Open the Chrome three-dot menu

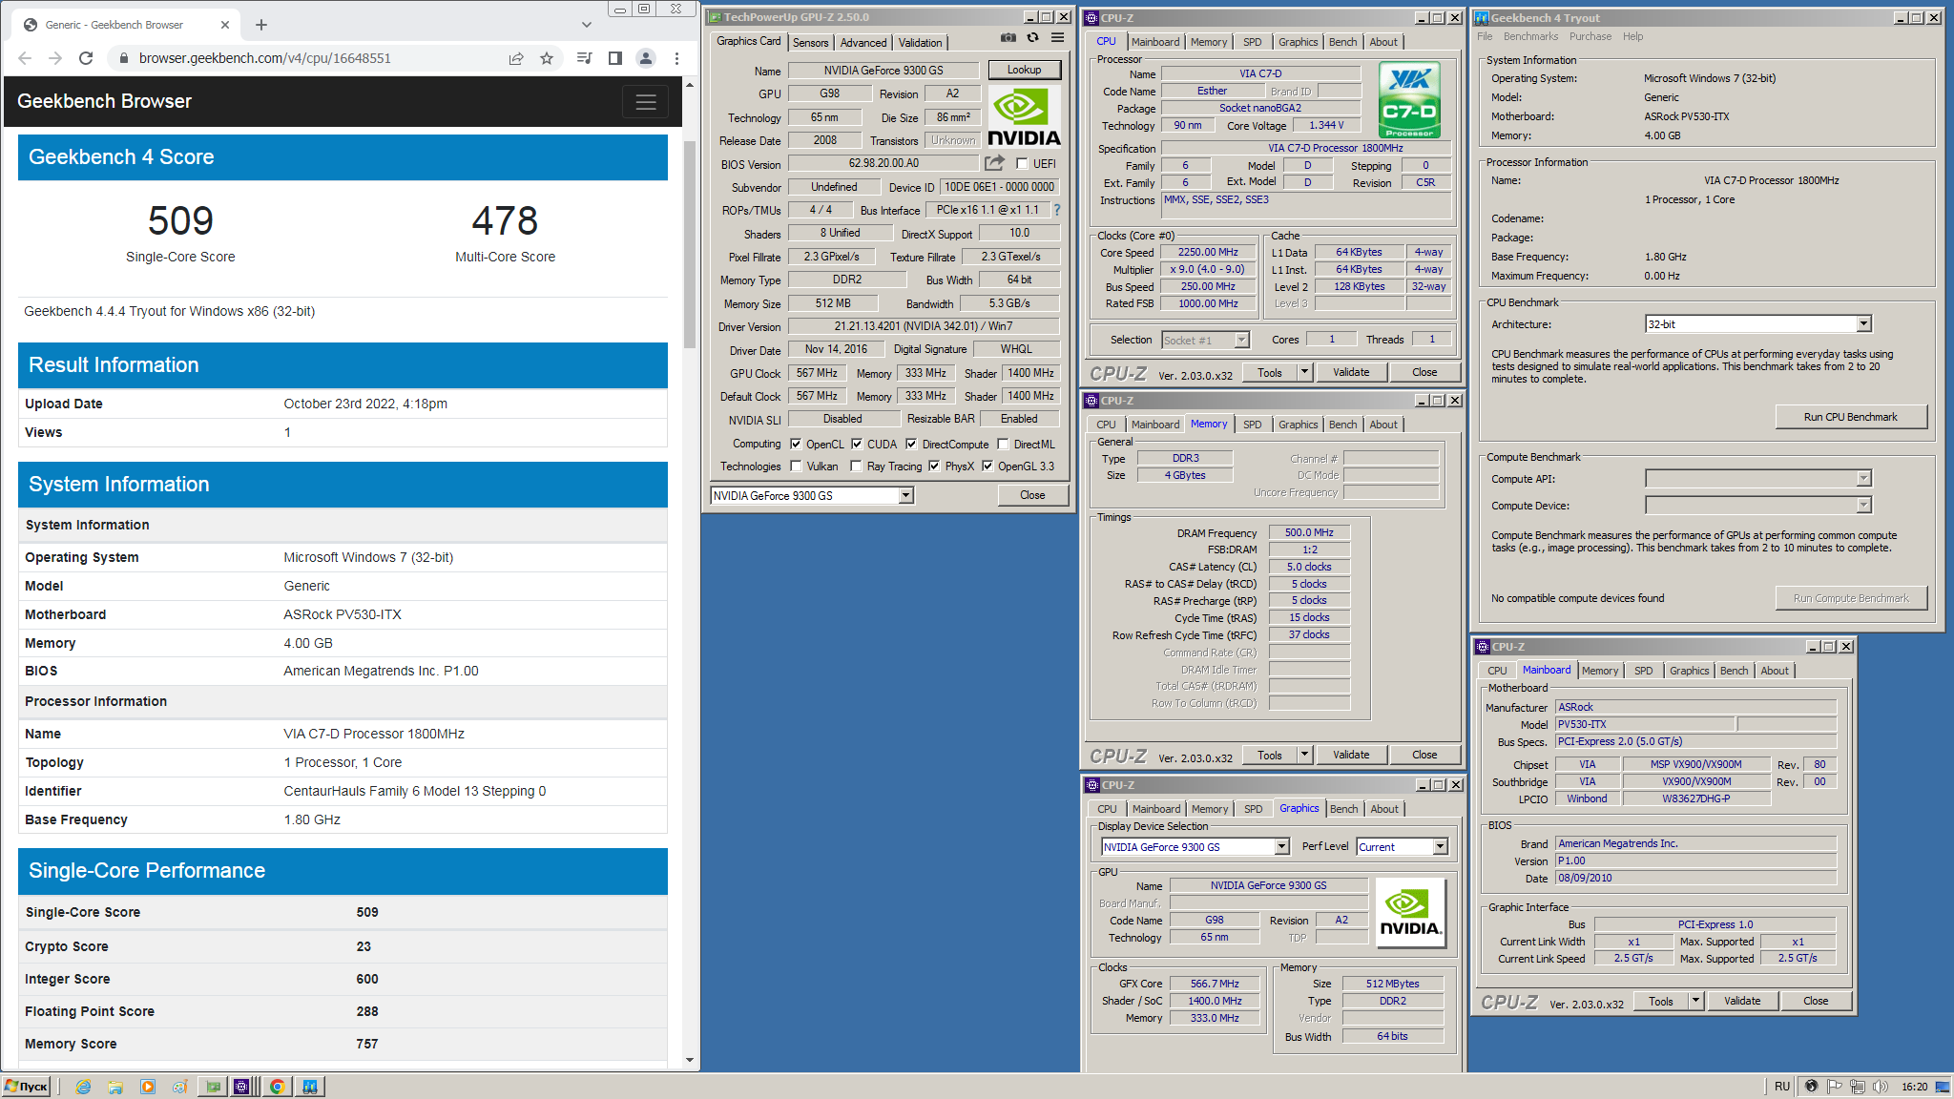click(x=676, y=58)
